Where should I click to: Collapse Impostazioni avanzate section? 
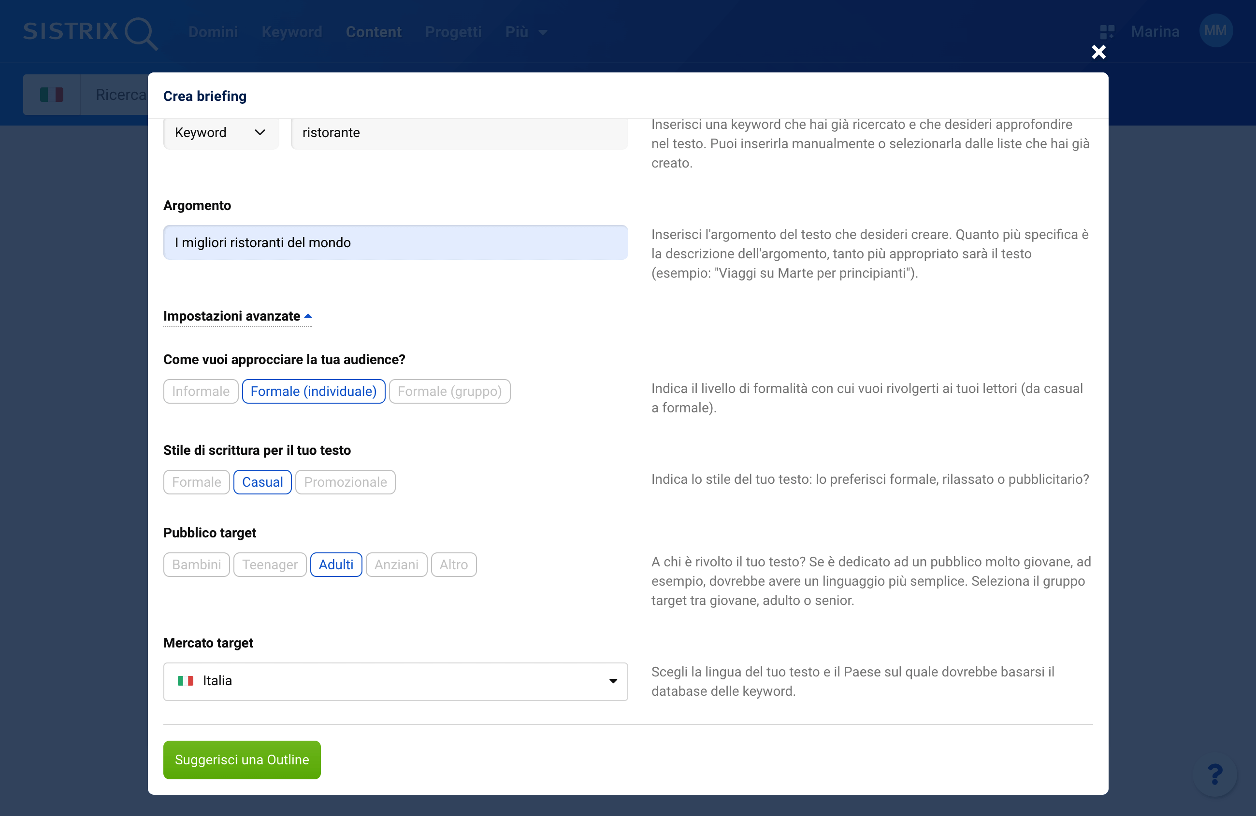pos(237,316)
